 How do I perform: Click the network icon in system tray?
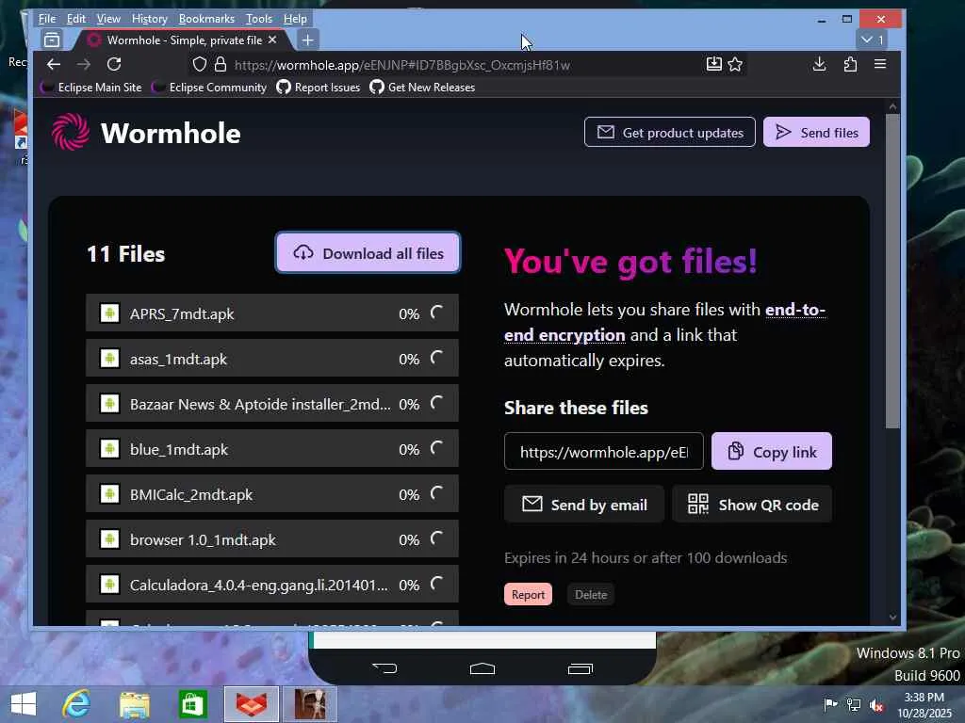click(854, 704)
